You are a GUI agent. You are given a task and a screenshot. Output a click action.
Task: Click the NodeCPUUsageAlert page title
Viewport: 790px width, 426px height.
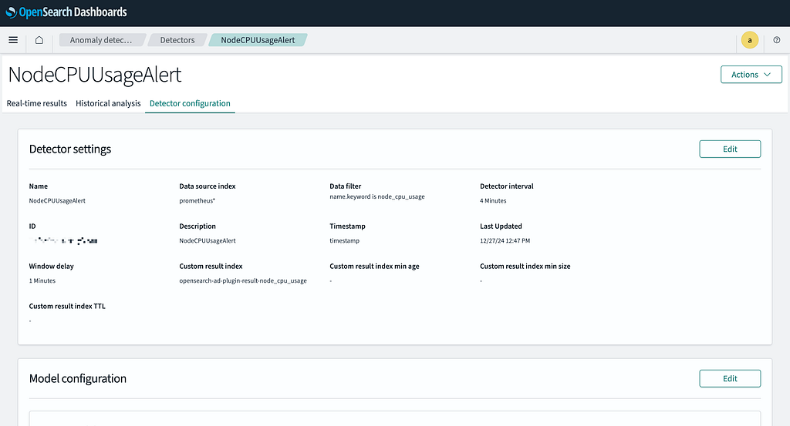(x=95, y=75)
